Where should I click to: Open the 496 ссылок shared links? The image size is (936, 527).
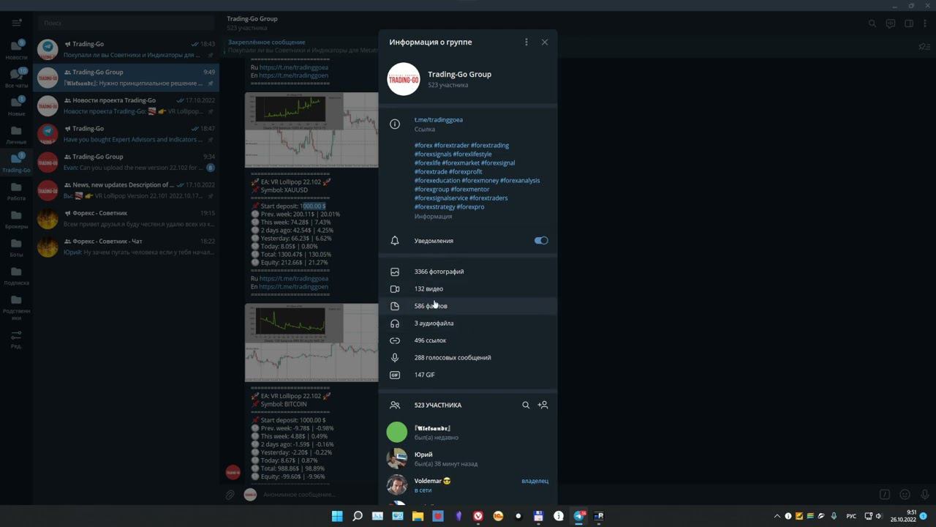pos(468,340)
